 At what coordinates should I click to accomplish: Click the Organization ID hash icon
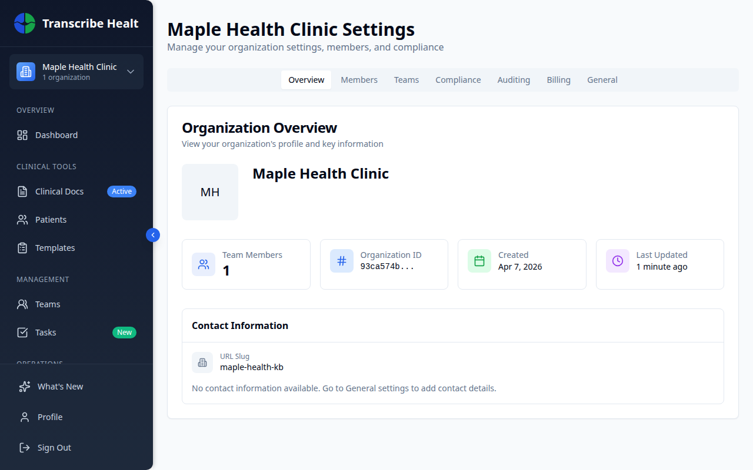point(342,260)
